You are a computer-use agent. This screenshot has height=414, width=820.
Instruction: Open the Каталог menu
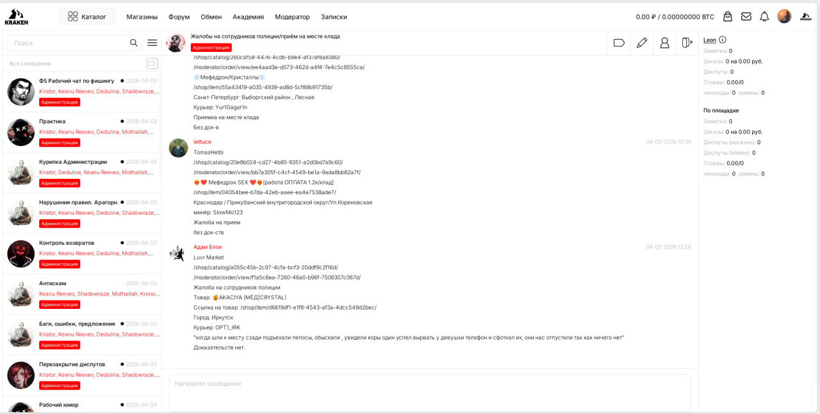[x=87, y=16]
